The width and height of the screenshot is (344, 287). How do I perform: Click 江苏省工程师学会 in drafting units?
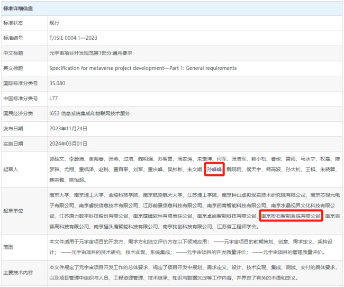239,226
